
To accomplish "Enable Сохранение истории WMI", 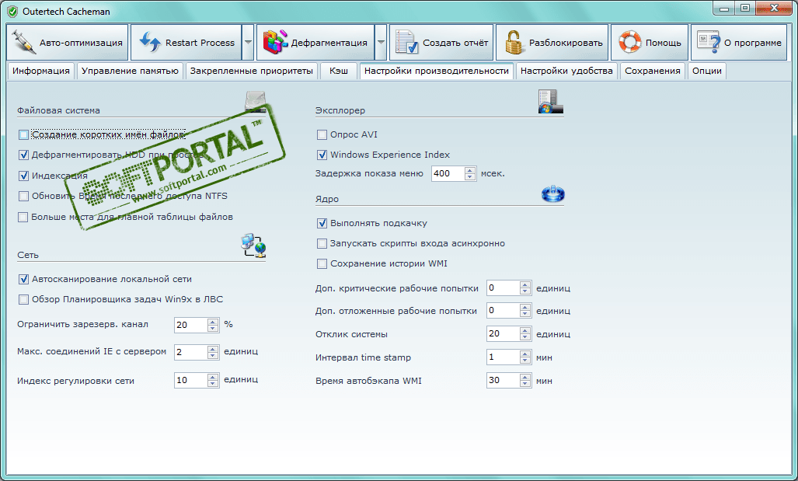I will point(322,263).
